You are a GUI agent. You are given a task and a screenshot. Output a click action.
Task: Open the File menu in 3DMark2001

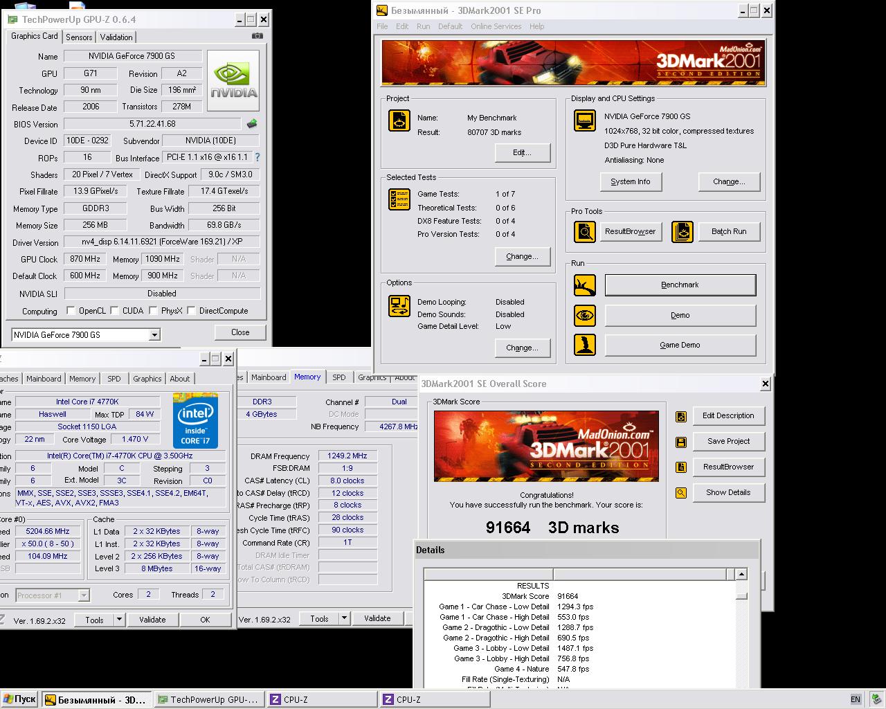[382, 26]
